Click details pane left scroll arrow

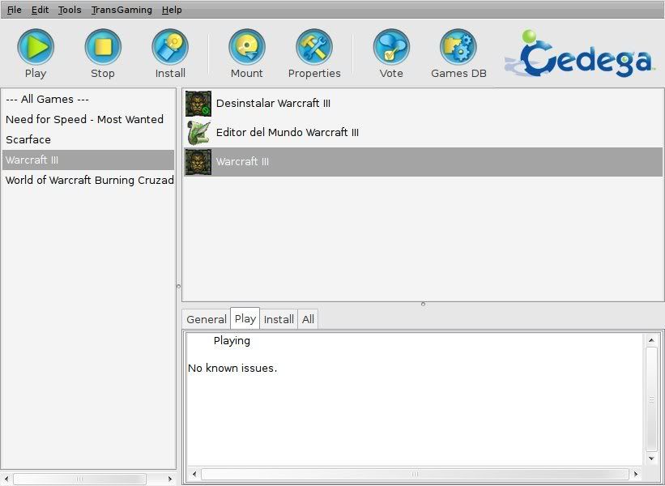tap(194, 474)
